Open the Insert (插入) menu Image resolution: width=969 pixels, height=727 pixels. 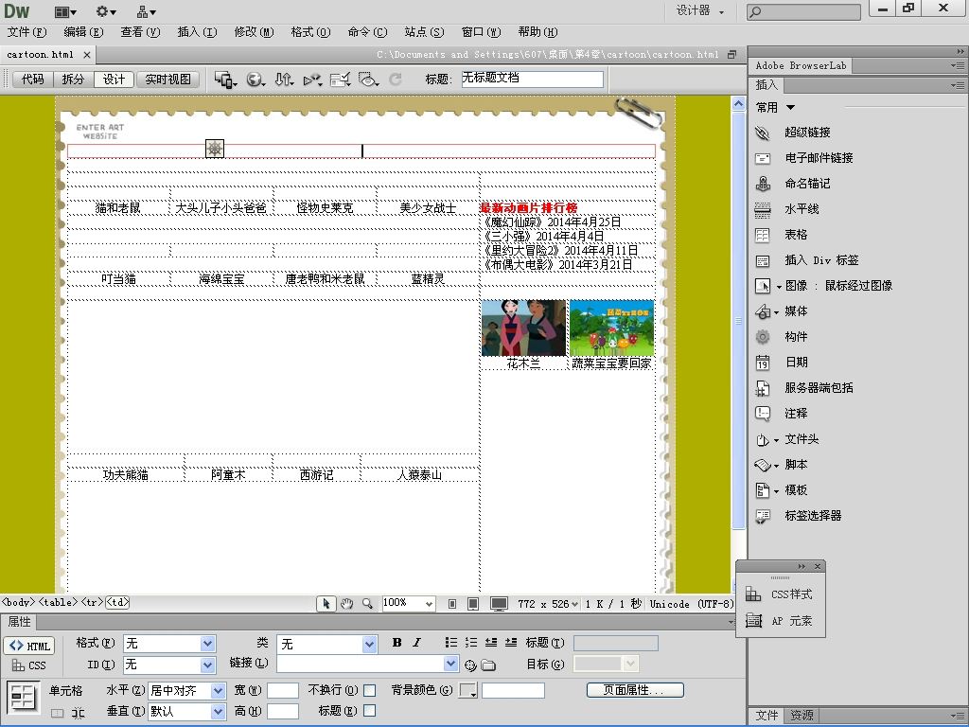(x=197, y=32)
